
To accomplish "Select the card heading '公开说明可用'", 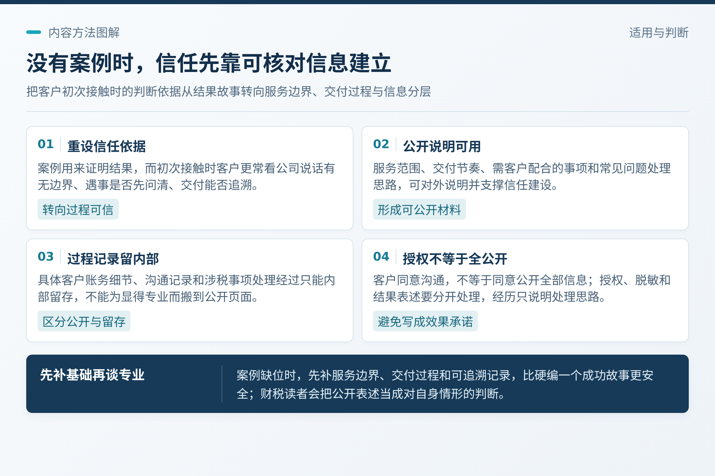I will 442,146.
